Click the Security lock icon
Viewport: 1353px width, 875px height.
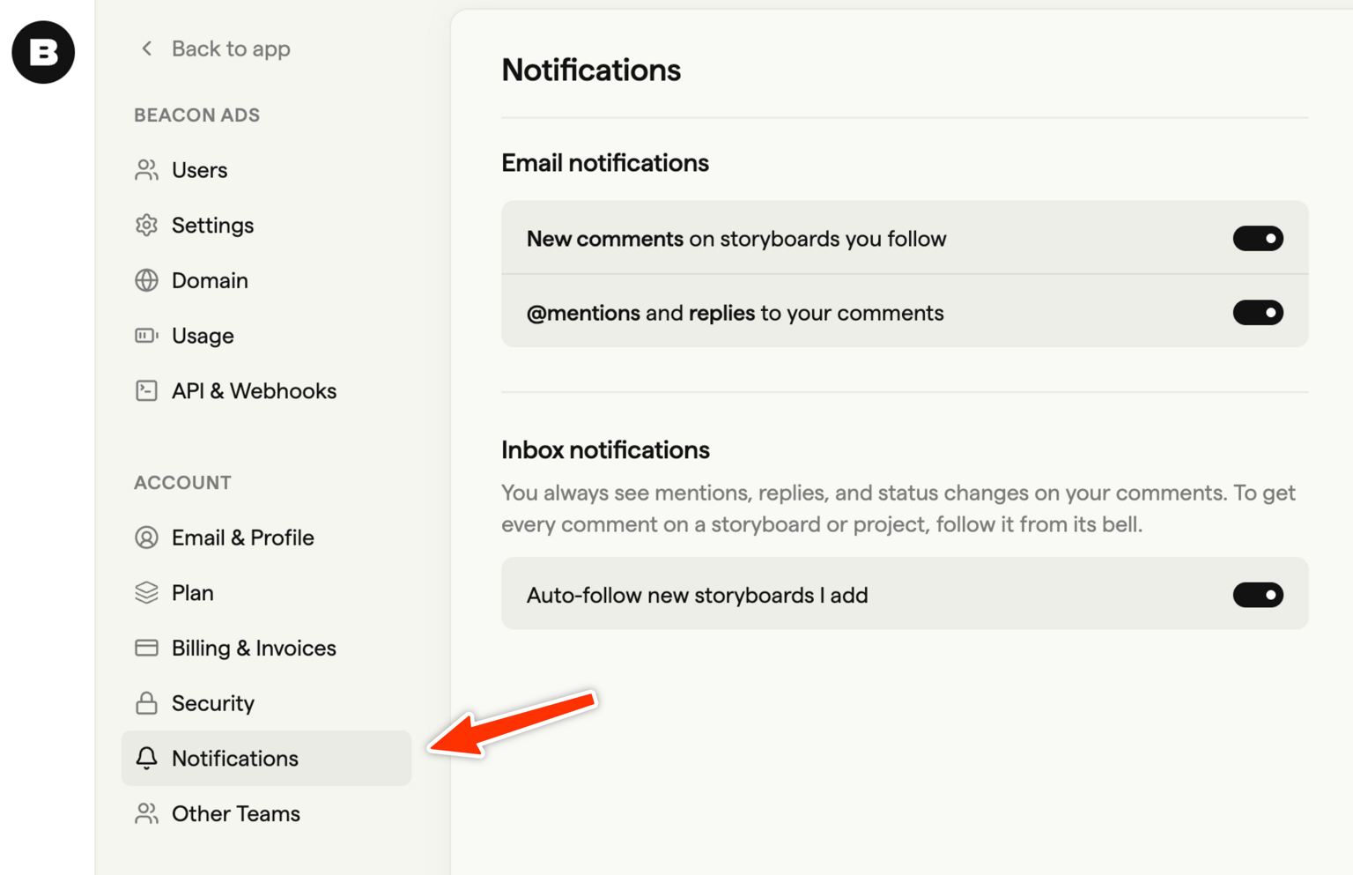(x=146, y=703)
